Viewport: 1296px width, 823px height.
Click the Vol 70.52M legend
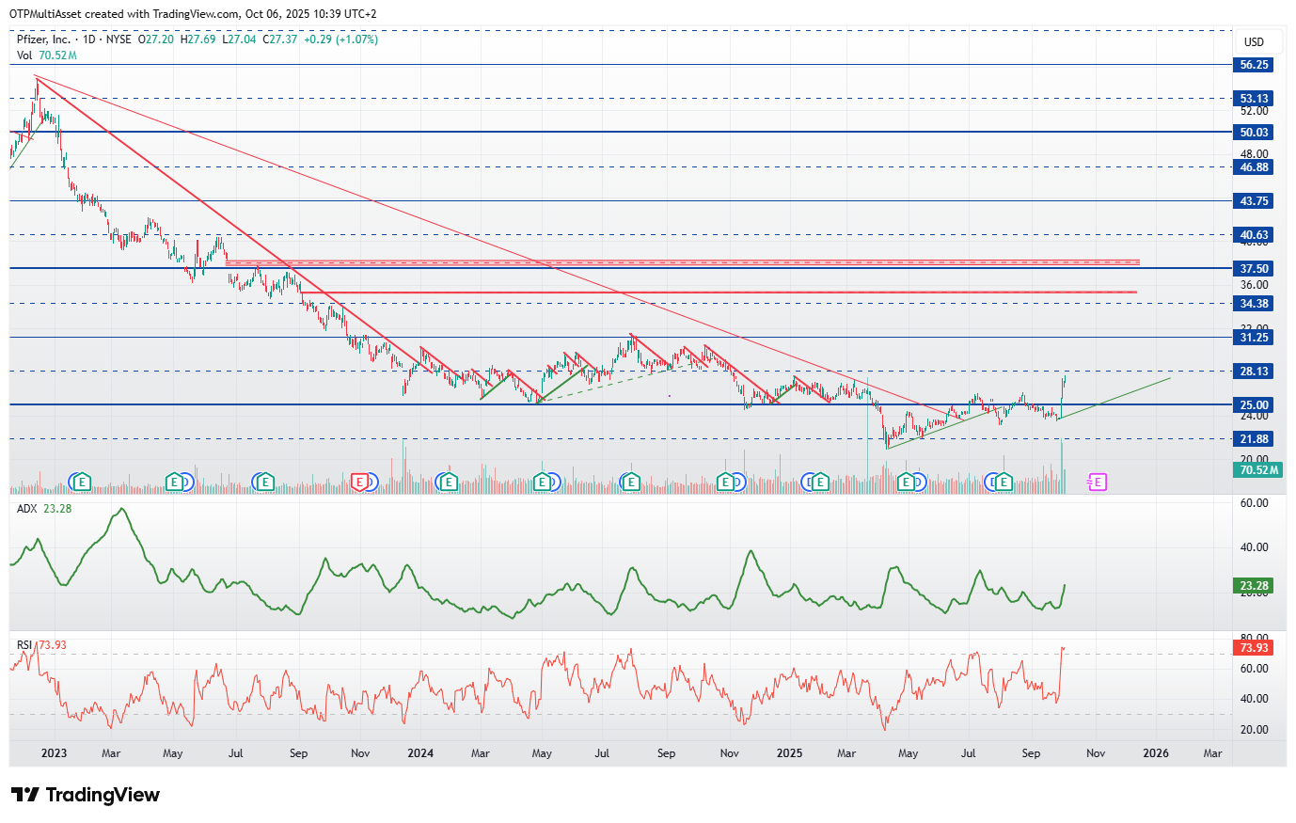pos(46,55)
